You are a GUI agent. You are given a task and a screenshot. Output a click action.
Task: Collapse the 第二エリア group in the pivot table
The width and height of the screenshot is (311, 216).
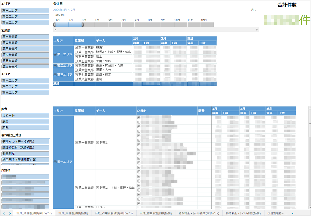55,66
